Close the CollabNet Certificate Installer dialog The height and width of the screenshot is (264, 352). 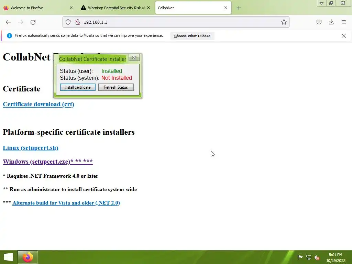[x=134, y=57]
